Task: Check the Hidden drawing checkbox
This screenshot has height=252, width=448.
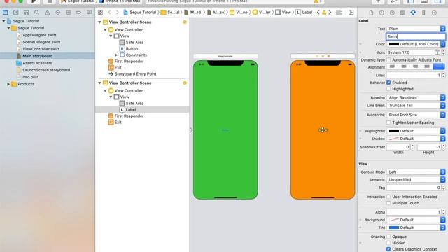Action: coord(388,243)
